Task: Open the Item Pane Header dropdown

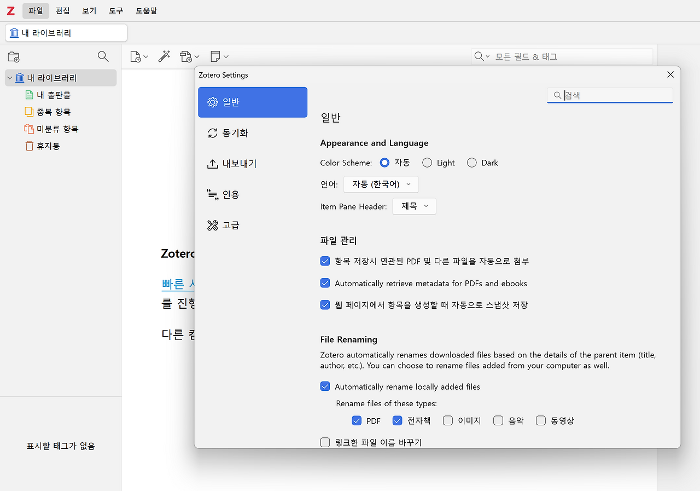Action: point(415,206)
